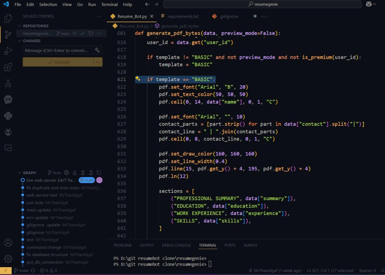This screenshot has height=275, width=385.
Task: Open the Extensions view
Action: [x=8, y=67]
